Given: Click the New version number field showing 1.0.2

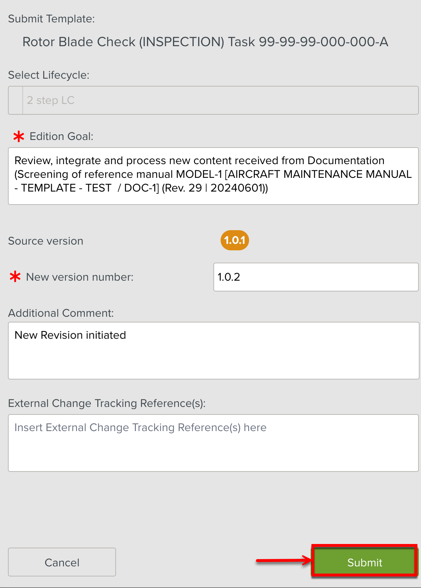Looking at the screenshot, I should click(x=316, y=277).
